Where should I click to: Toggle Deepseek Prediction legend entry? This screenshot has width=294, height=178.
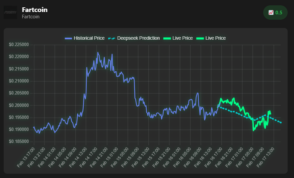[134, 38]
